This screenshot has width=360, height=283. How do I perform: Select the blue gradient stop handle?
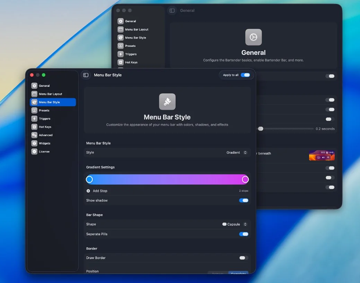click(x=89, y=180)
